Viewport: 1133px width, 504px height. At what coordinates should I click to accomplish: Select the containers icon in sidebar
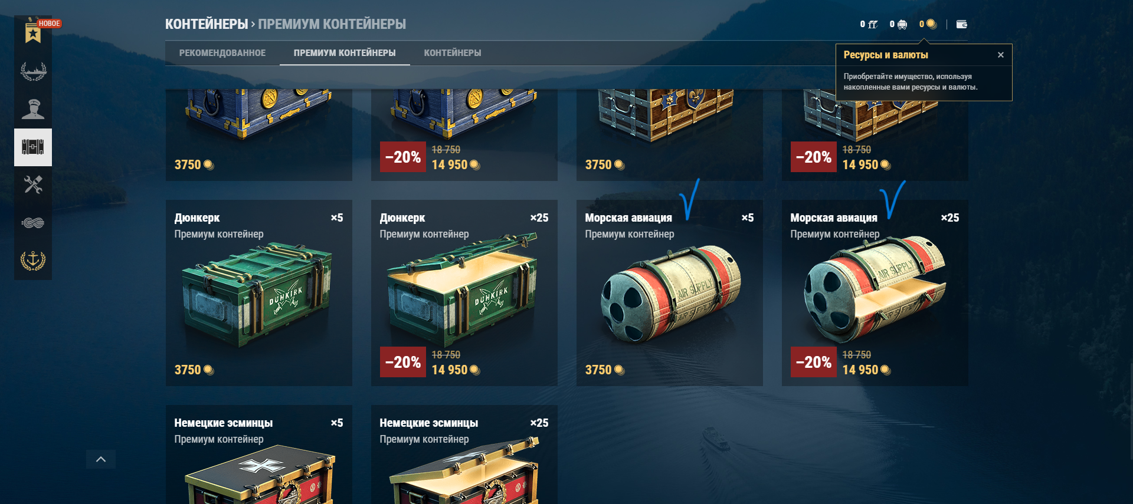pyautogui.click(x=33, y=147)
